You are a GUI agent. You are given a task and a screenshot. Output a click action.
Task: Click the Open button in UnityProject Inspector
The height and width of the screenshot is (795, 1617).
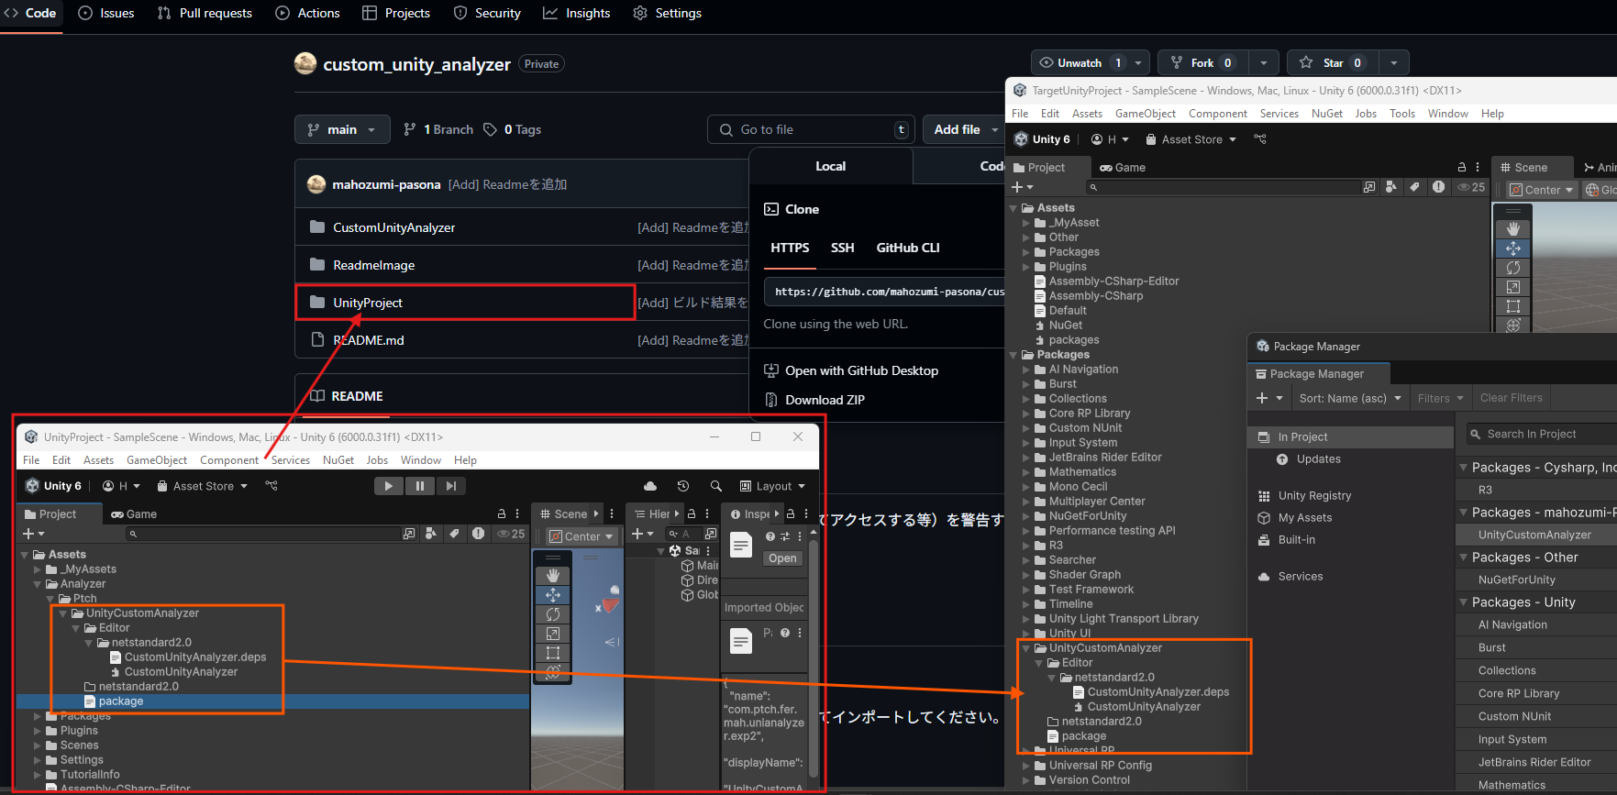tap(782, 558)
